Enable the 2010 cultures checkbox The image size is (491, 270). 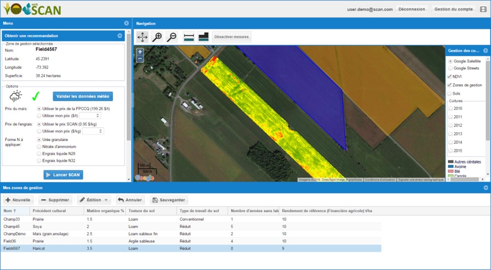[451, 109]
